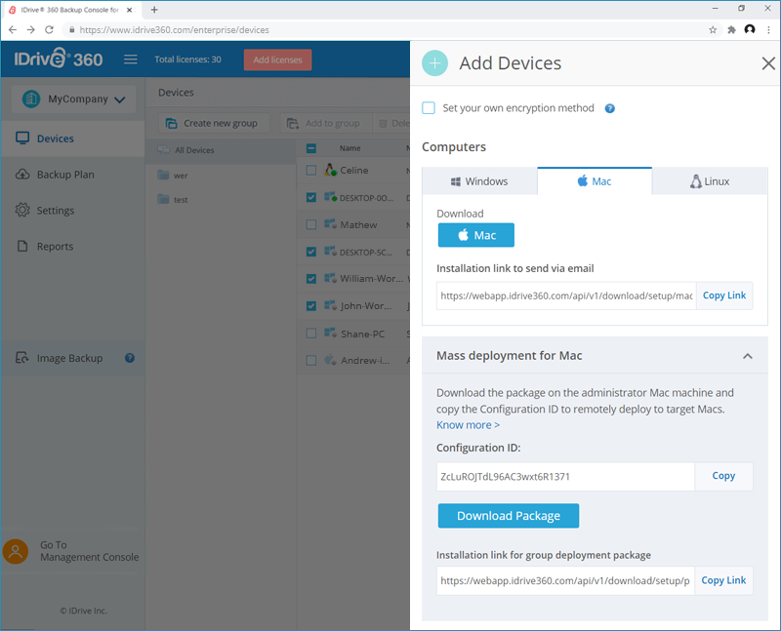Click the Add licenses button
The image size is (781, 631).
click(x=277, y=59)
